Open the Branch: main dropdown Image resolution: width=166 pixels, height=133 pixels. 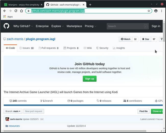(x=13, y=111)
